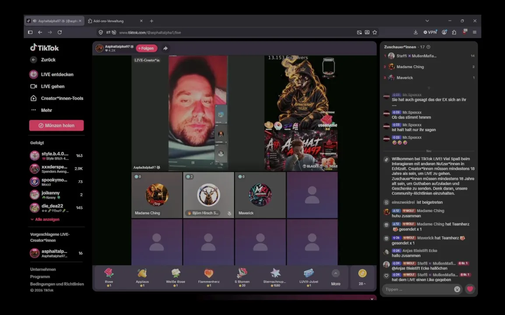
Task: Bookmark this page with star icon
Action: (x=375, y=32)
